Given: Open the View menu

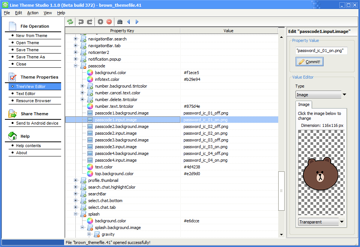Looking at the screenshot, I should 48,13.
